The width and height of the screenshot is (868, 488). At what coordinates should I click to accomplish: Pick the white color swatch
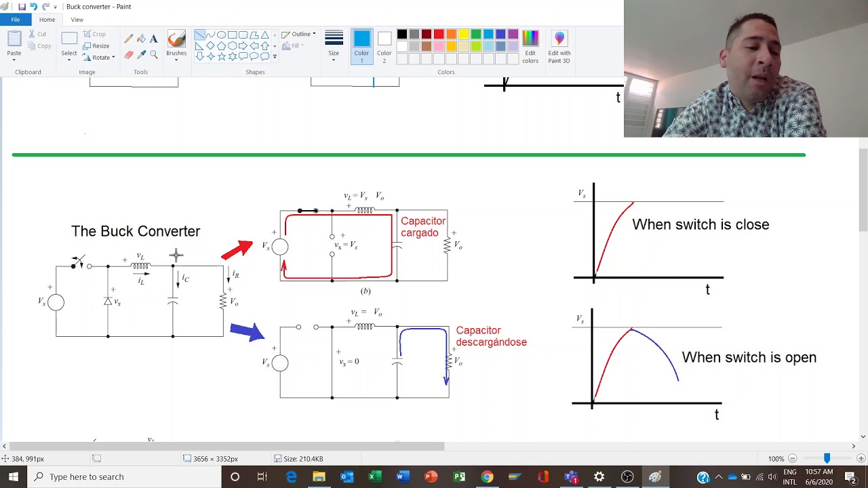point(402,46)
